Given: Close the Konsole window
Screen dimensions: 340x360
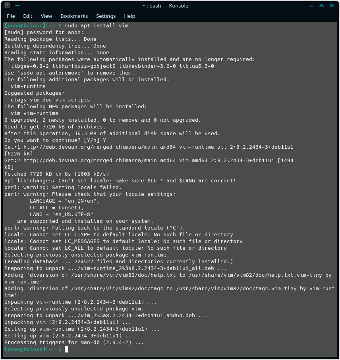Looking at the screenshot, I should coord(332,6).
